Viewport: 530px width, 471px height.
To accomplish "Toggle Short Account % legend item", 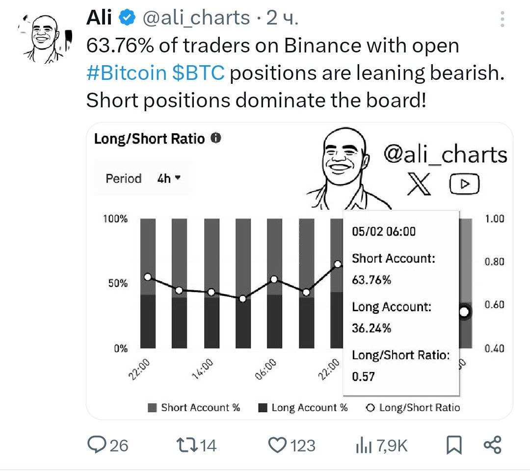I will [x=194, y=407].
